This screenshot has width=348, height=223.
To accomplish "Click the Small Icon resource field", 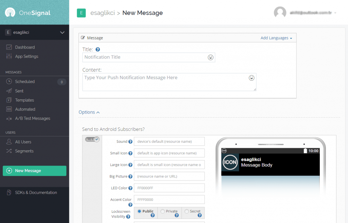I will 169,153.
